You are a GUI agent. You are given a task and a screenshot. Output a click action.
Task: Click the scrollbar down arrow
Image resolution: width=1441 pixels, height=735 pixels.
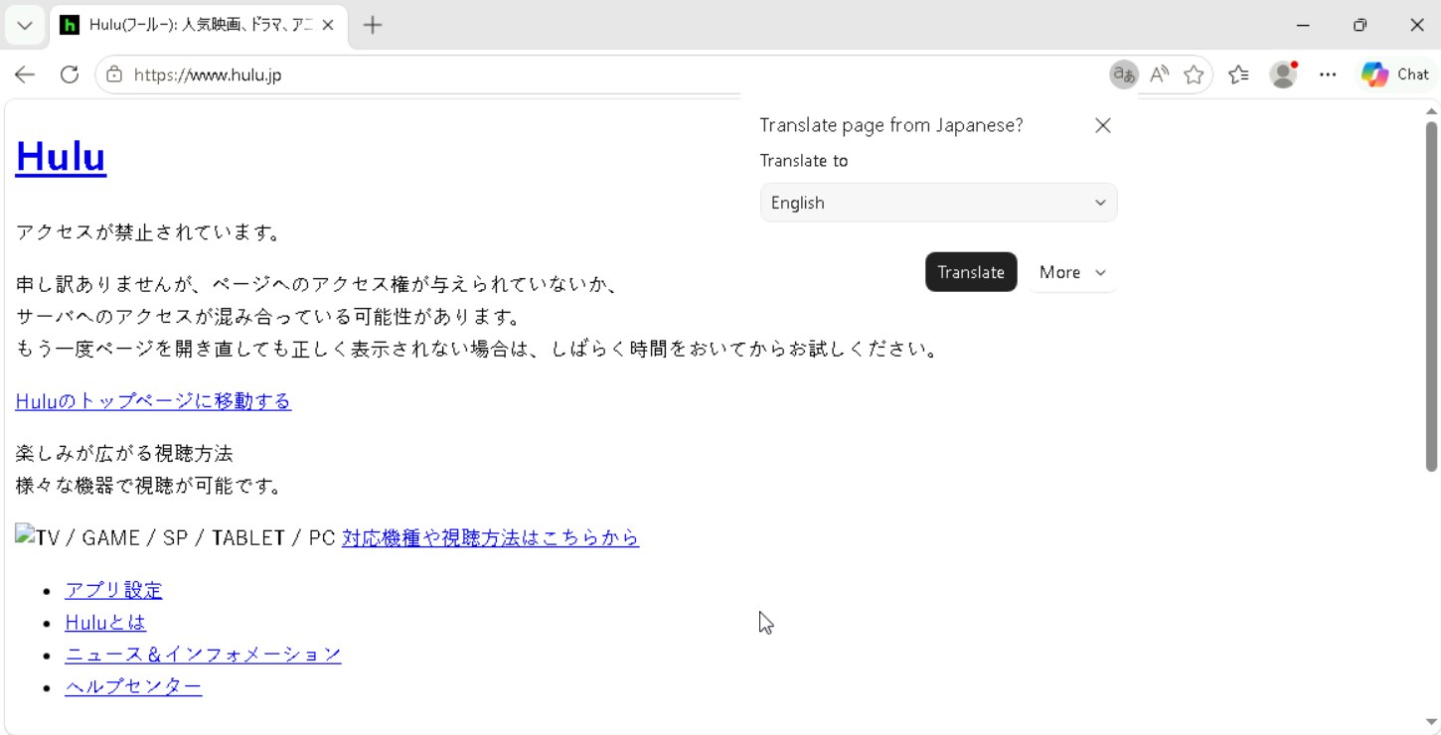click(x=1431, y=723)
